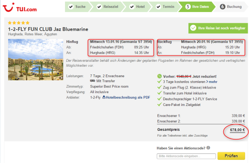The height and width of the screenshot is (163, 249).
Task: Select the Ihre Daten step
Action: [x=197, y=7]
